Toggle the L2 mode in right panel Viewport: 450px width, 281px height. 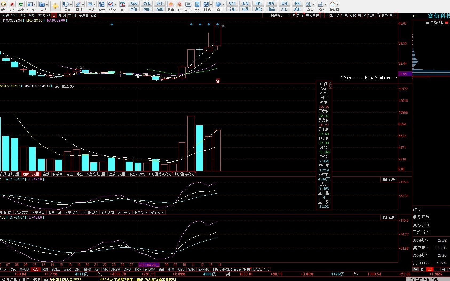point(430,269)
